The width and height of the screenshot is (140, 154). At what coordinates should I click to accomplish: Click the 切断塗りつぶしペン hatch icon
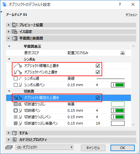18,117
